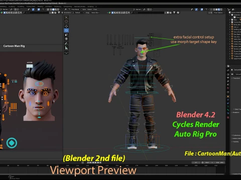Viewport: 241px width, 180px height.
Task: Switch to the Geometry Nodes workspace tab
Action: [x=79, y=6]
